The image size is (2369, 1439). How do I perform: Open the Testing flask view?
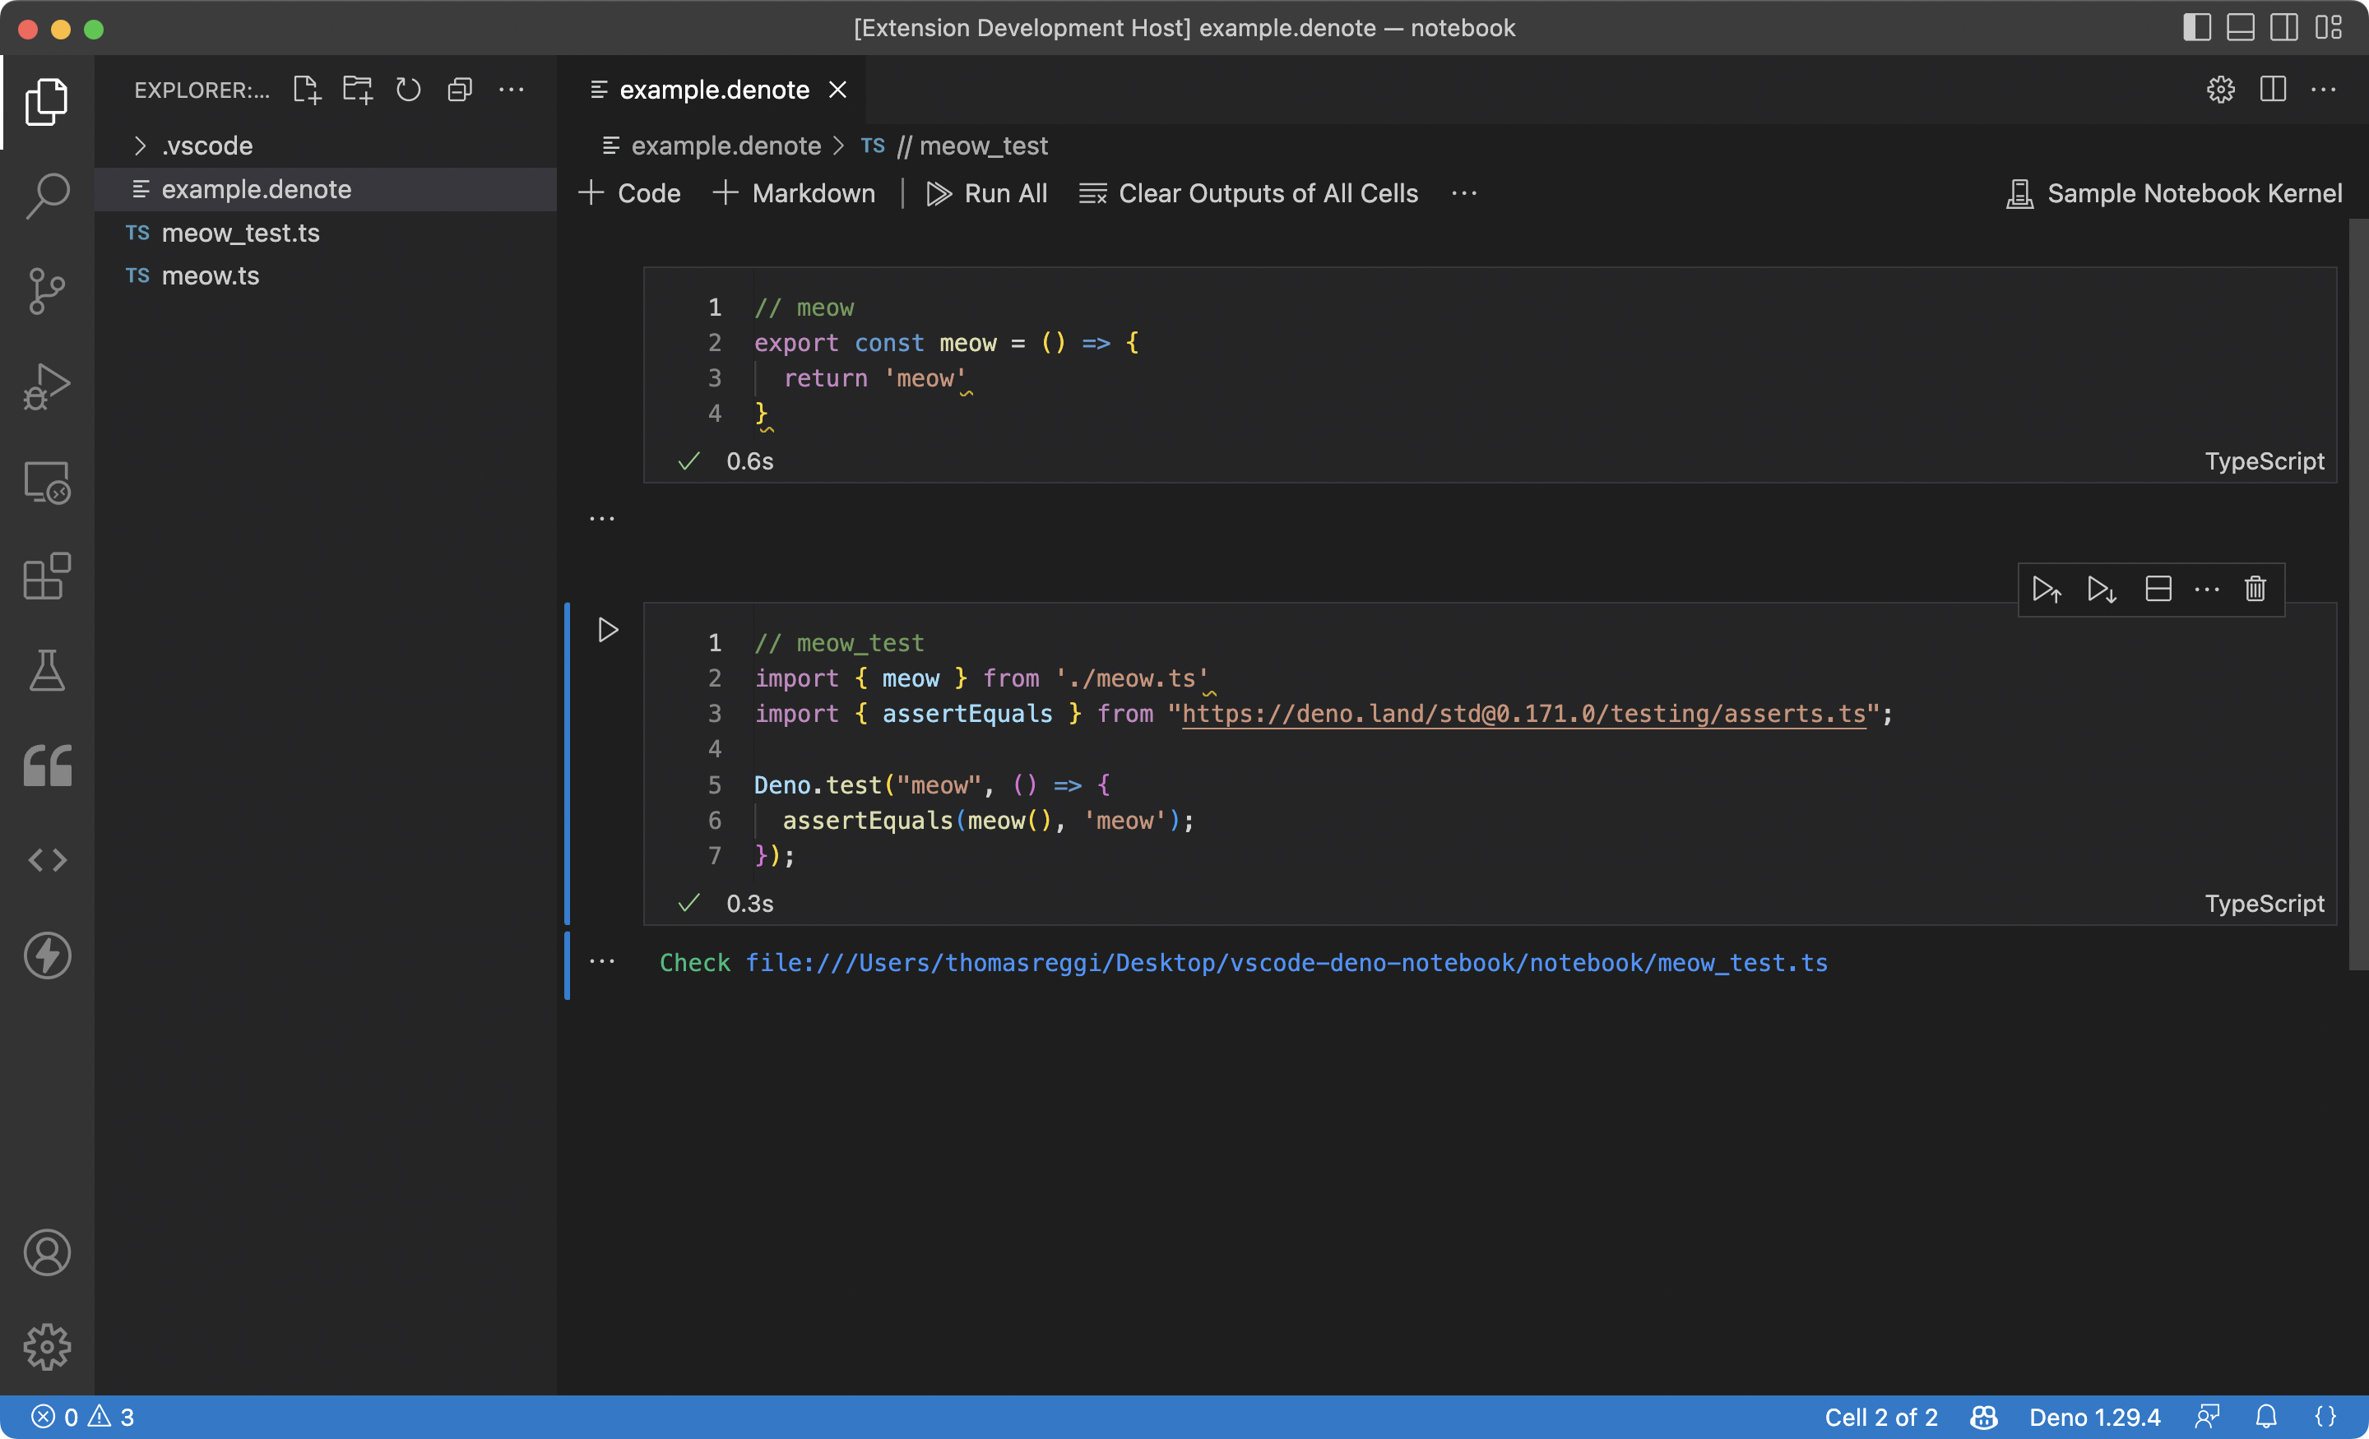[46, 671]
